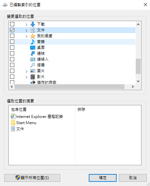Viewport: 150px width, 186px height.
Task: Enable the 圖片 checkbox
Action: pyautogui.click(x=12, y=71)
